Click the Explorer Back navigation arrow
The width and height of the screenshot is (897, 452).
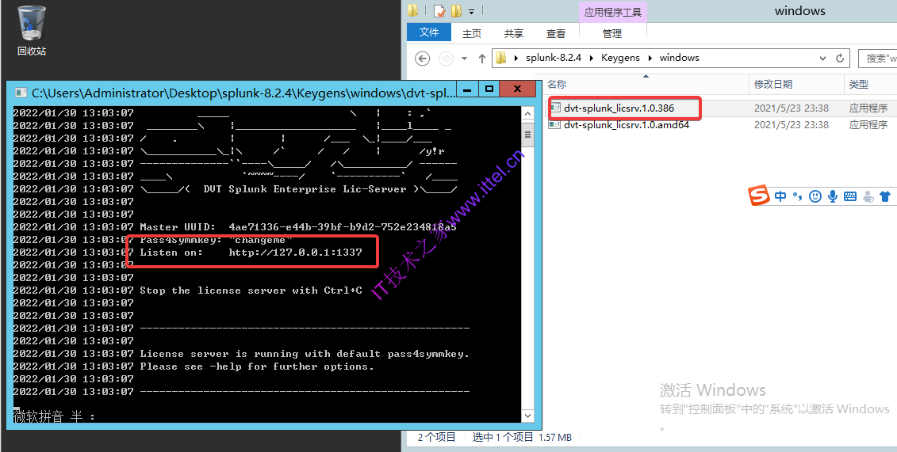pos(422,59)
